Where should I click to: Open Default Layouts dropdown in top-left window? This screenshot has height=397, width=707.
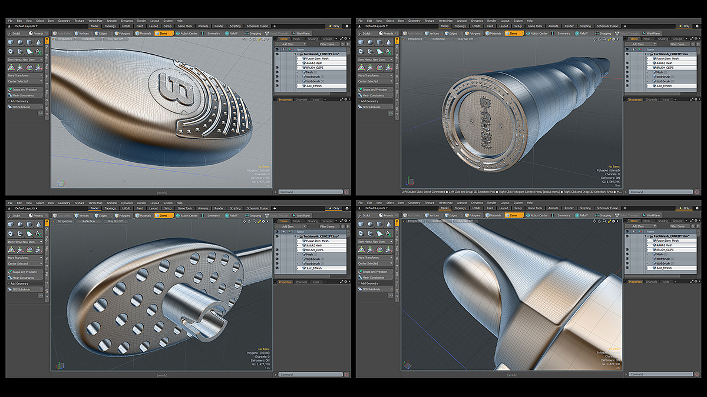point(26,26)
